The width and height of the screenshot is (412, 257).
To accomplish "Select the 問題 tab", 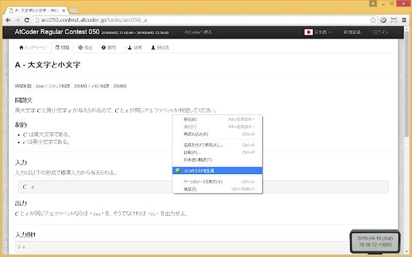I will click(62, 48).
